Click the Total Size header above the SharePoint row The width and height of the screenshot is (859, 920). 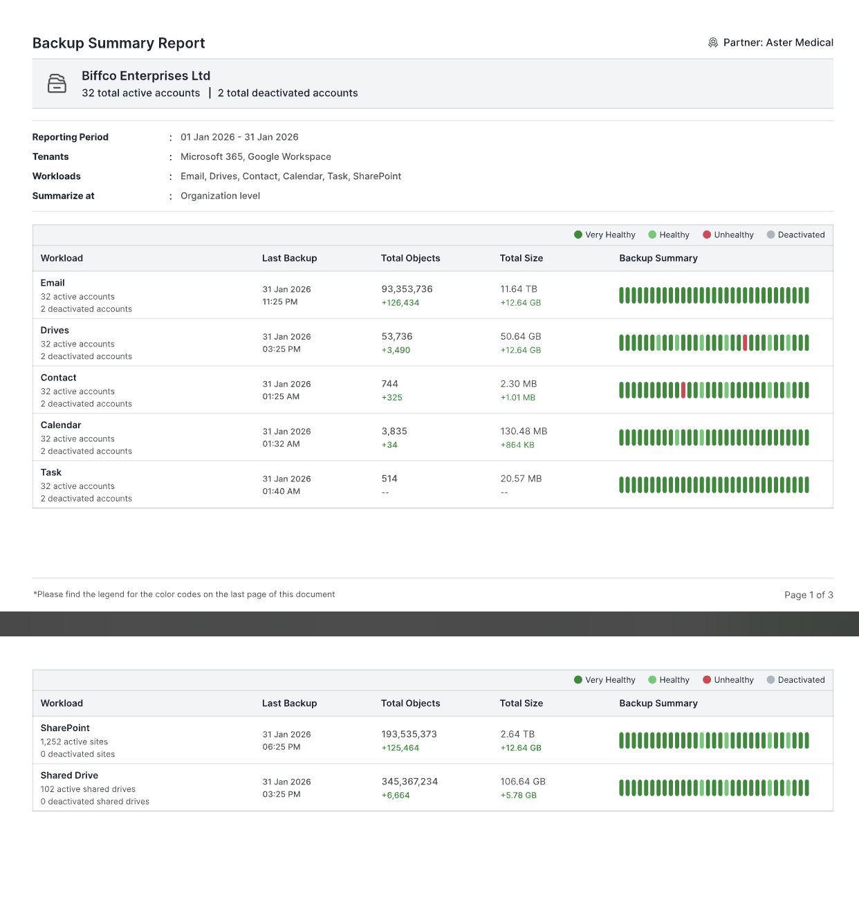coord(521,703)
